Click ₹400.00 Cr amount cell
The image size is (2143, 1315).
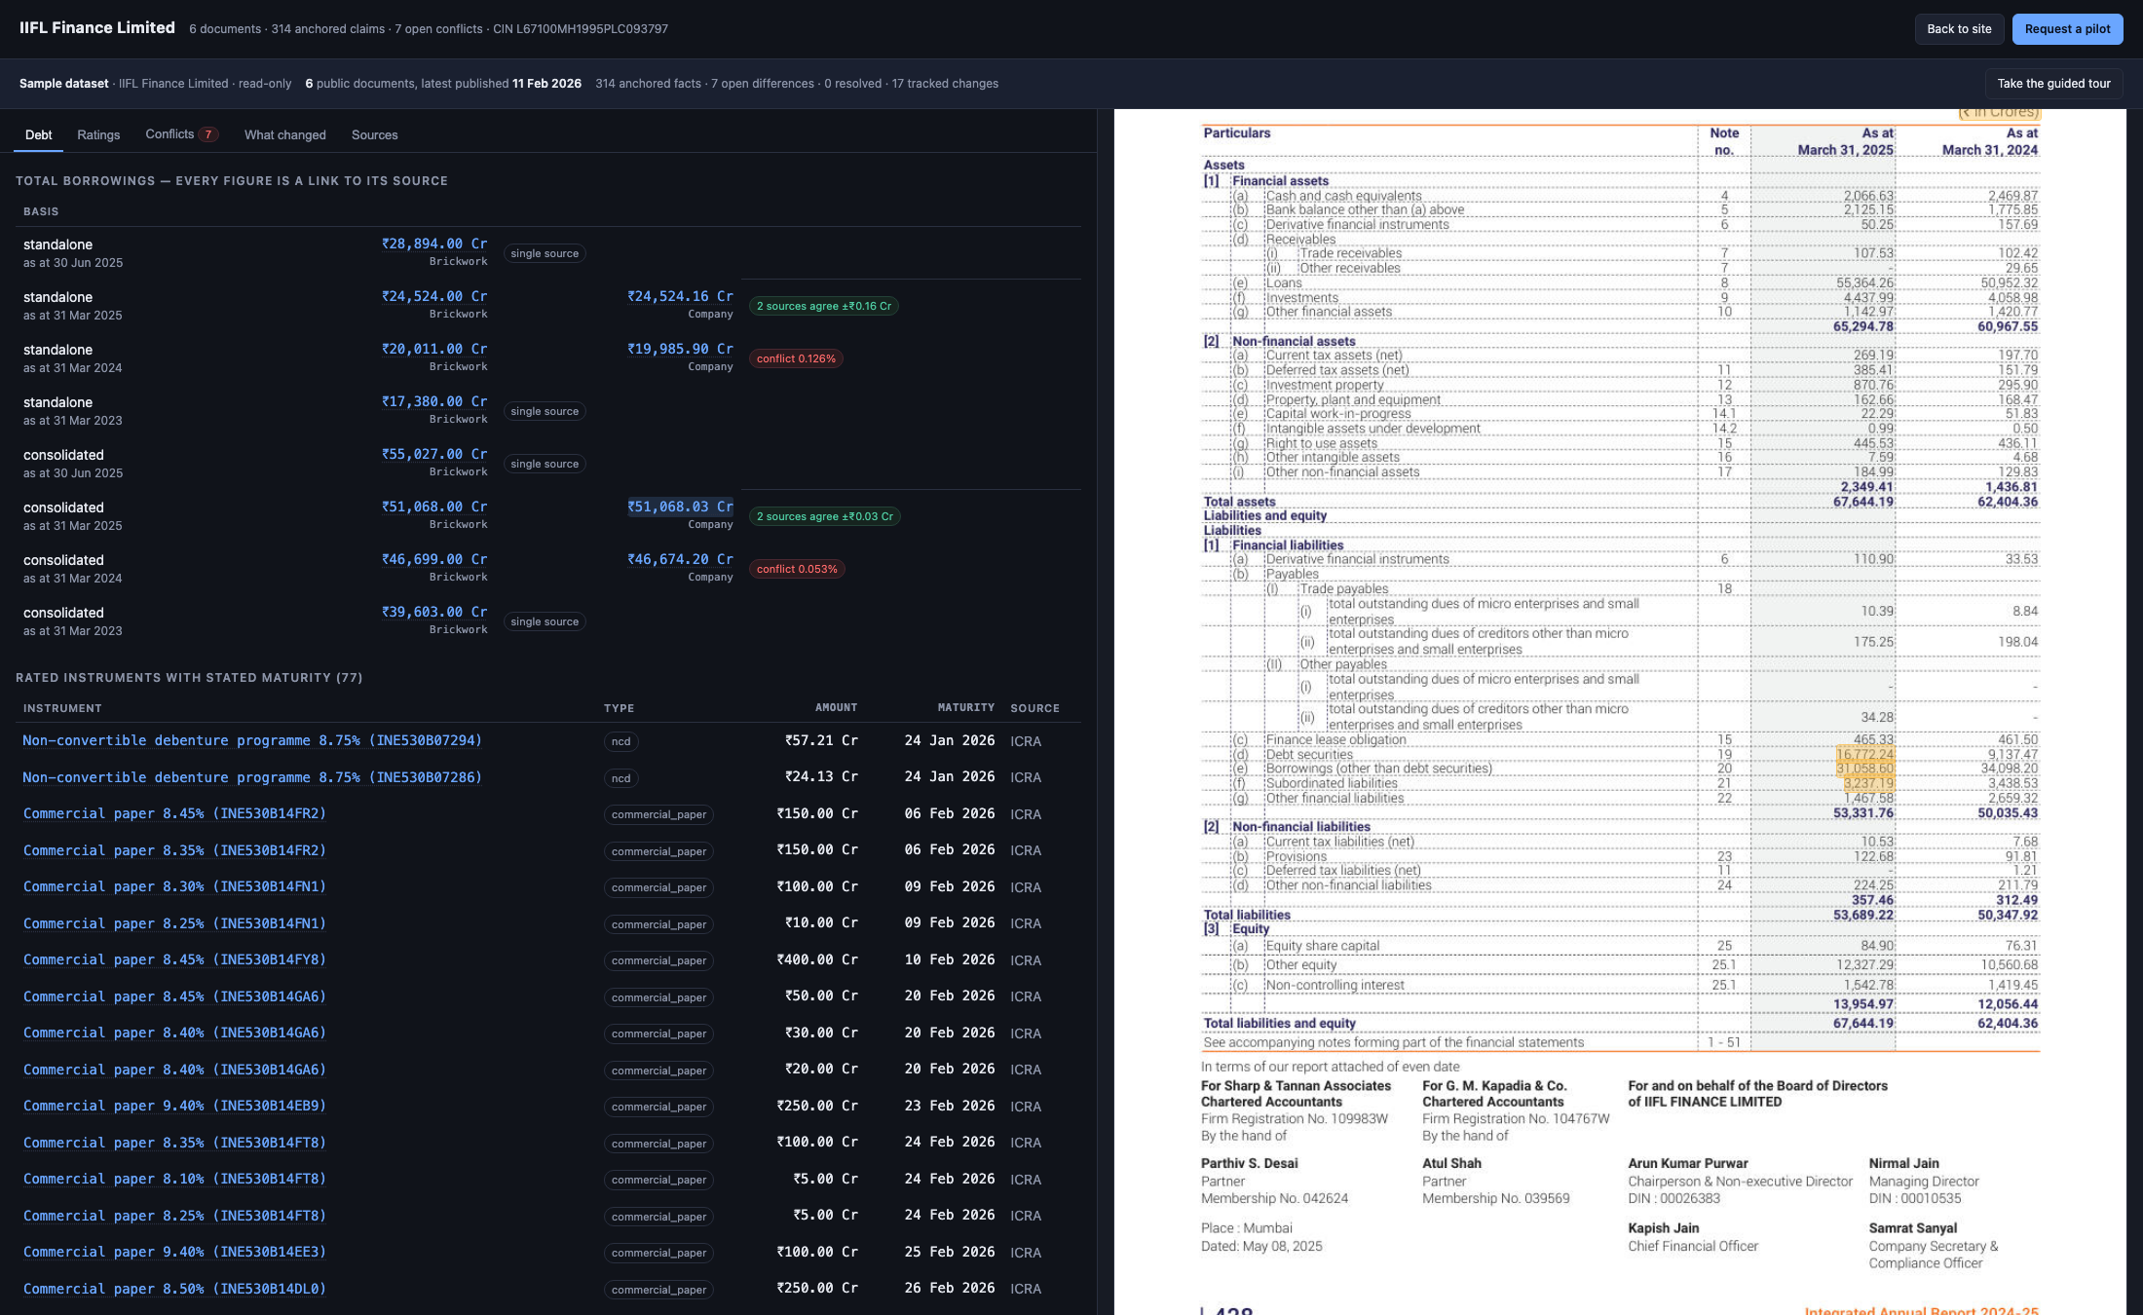(817, 960)
